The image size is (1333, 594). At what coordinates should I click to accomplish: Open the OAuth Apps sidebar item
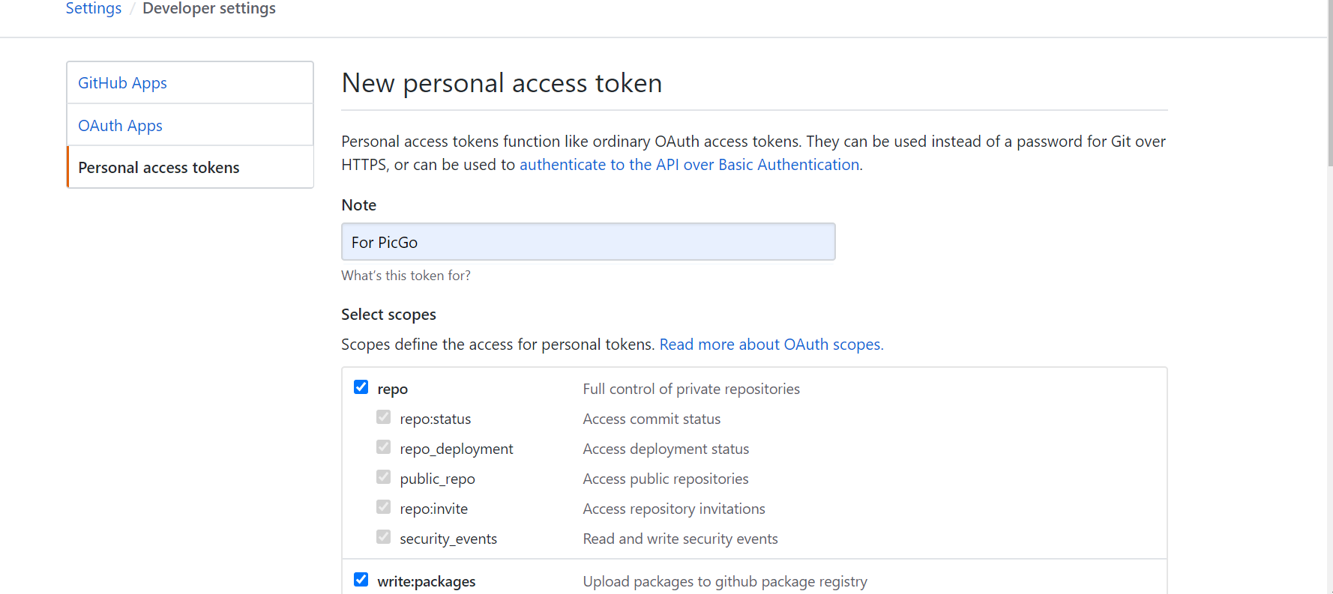(x=120, y=126)
